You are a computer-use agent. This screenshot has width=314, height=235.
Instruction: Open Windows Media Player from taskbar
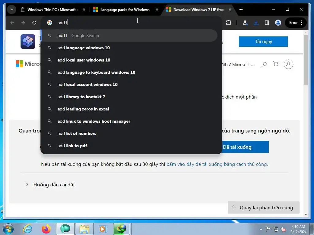tap(103, 229)
